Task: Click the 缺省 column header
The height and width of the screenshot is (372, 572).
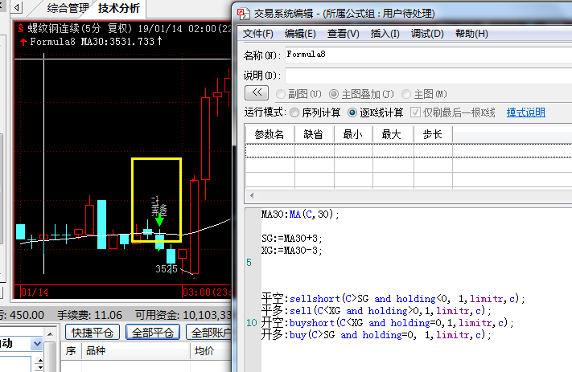Action: pos(314,134)
